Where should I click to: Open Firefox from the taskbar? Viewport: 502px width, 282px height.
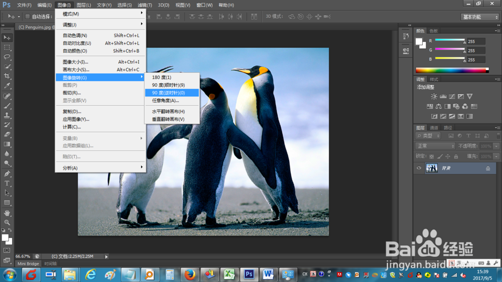coord(190,274)
